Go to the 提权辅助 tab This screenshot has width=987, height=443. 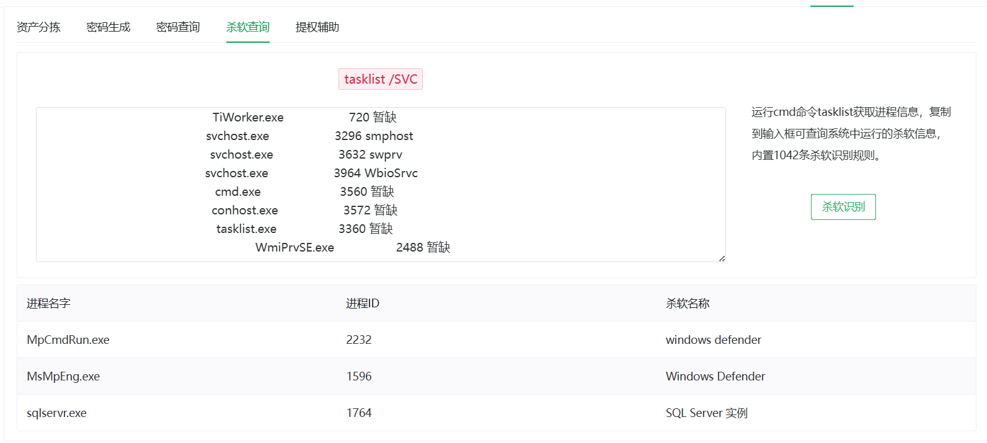[317, 27]
